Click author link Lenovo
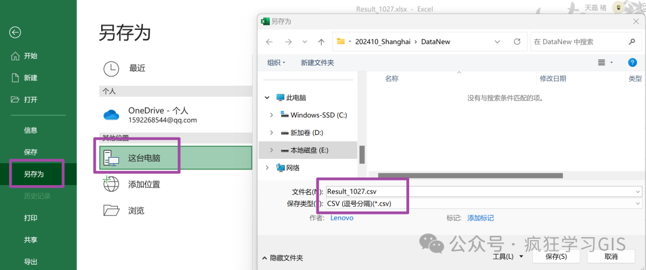Screen dimensions: 646x270 tap(342, 218)
